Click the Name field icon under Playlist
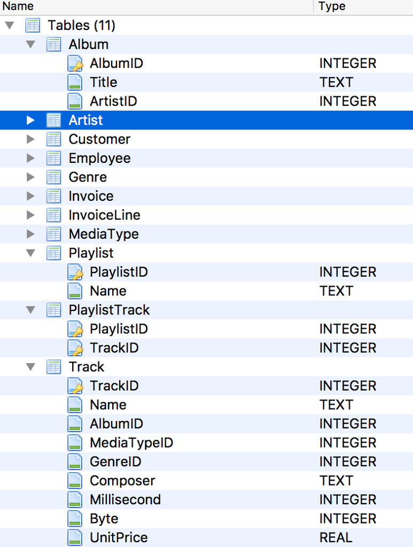This screenshot has height=547, width=413. [x=75, y=291]
